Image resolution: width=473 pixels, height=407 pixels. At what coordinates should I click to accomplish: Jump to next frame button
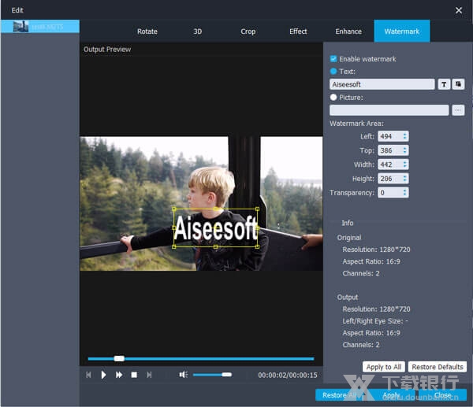pyautogui.click(x=149, y=375)
